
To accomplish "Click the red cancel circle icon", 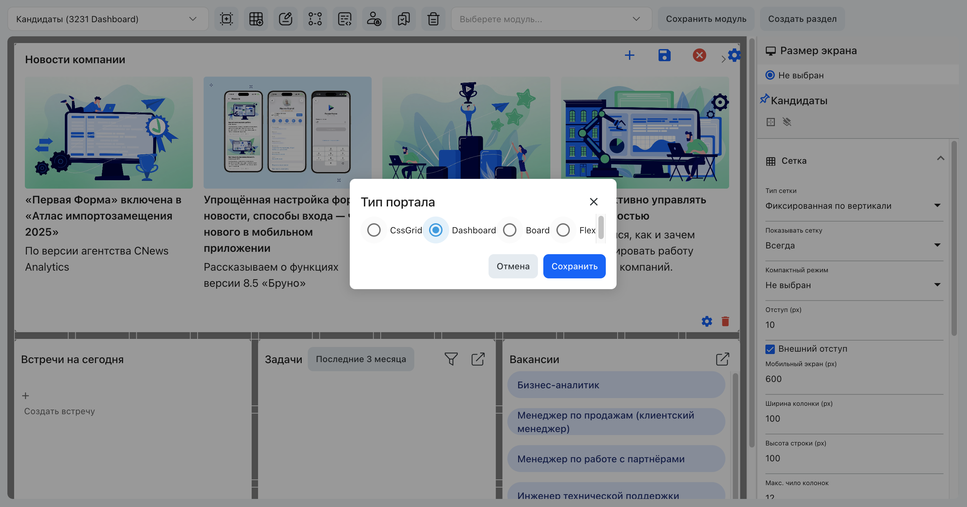I will [x=699, y=55].
